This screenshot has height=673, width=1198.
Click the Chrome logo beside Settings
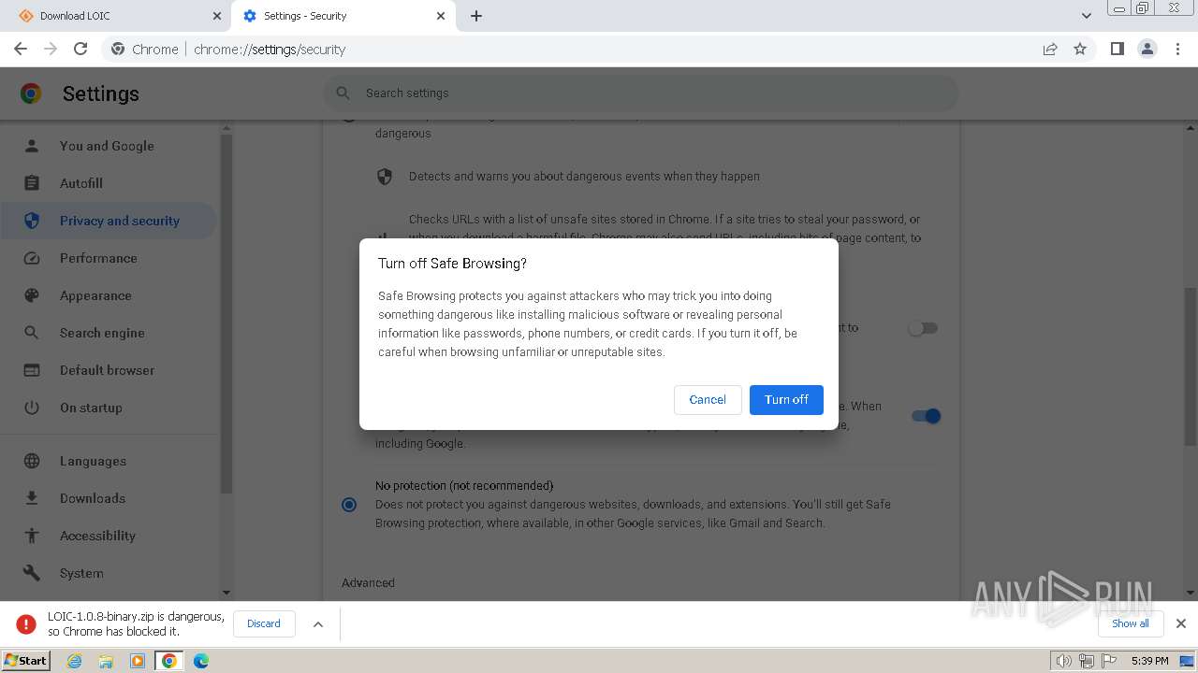[31, 93]
